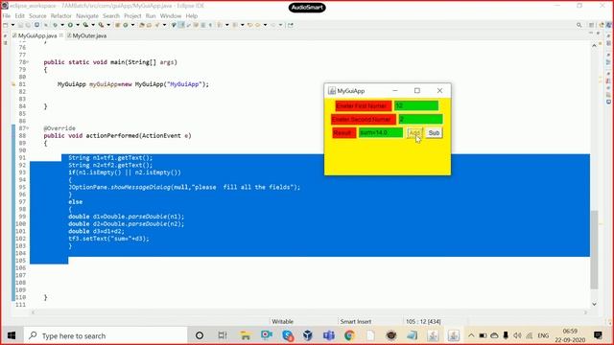Click the first number field containing 12
Screen dimensions: 614x345
[416, 105]
